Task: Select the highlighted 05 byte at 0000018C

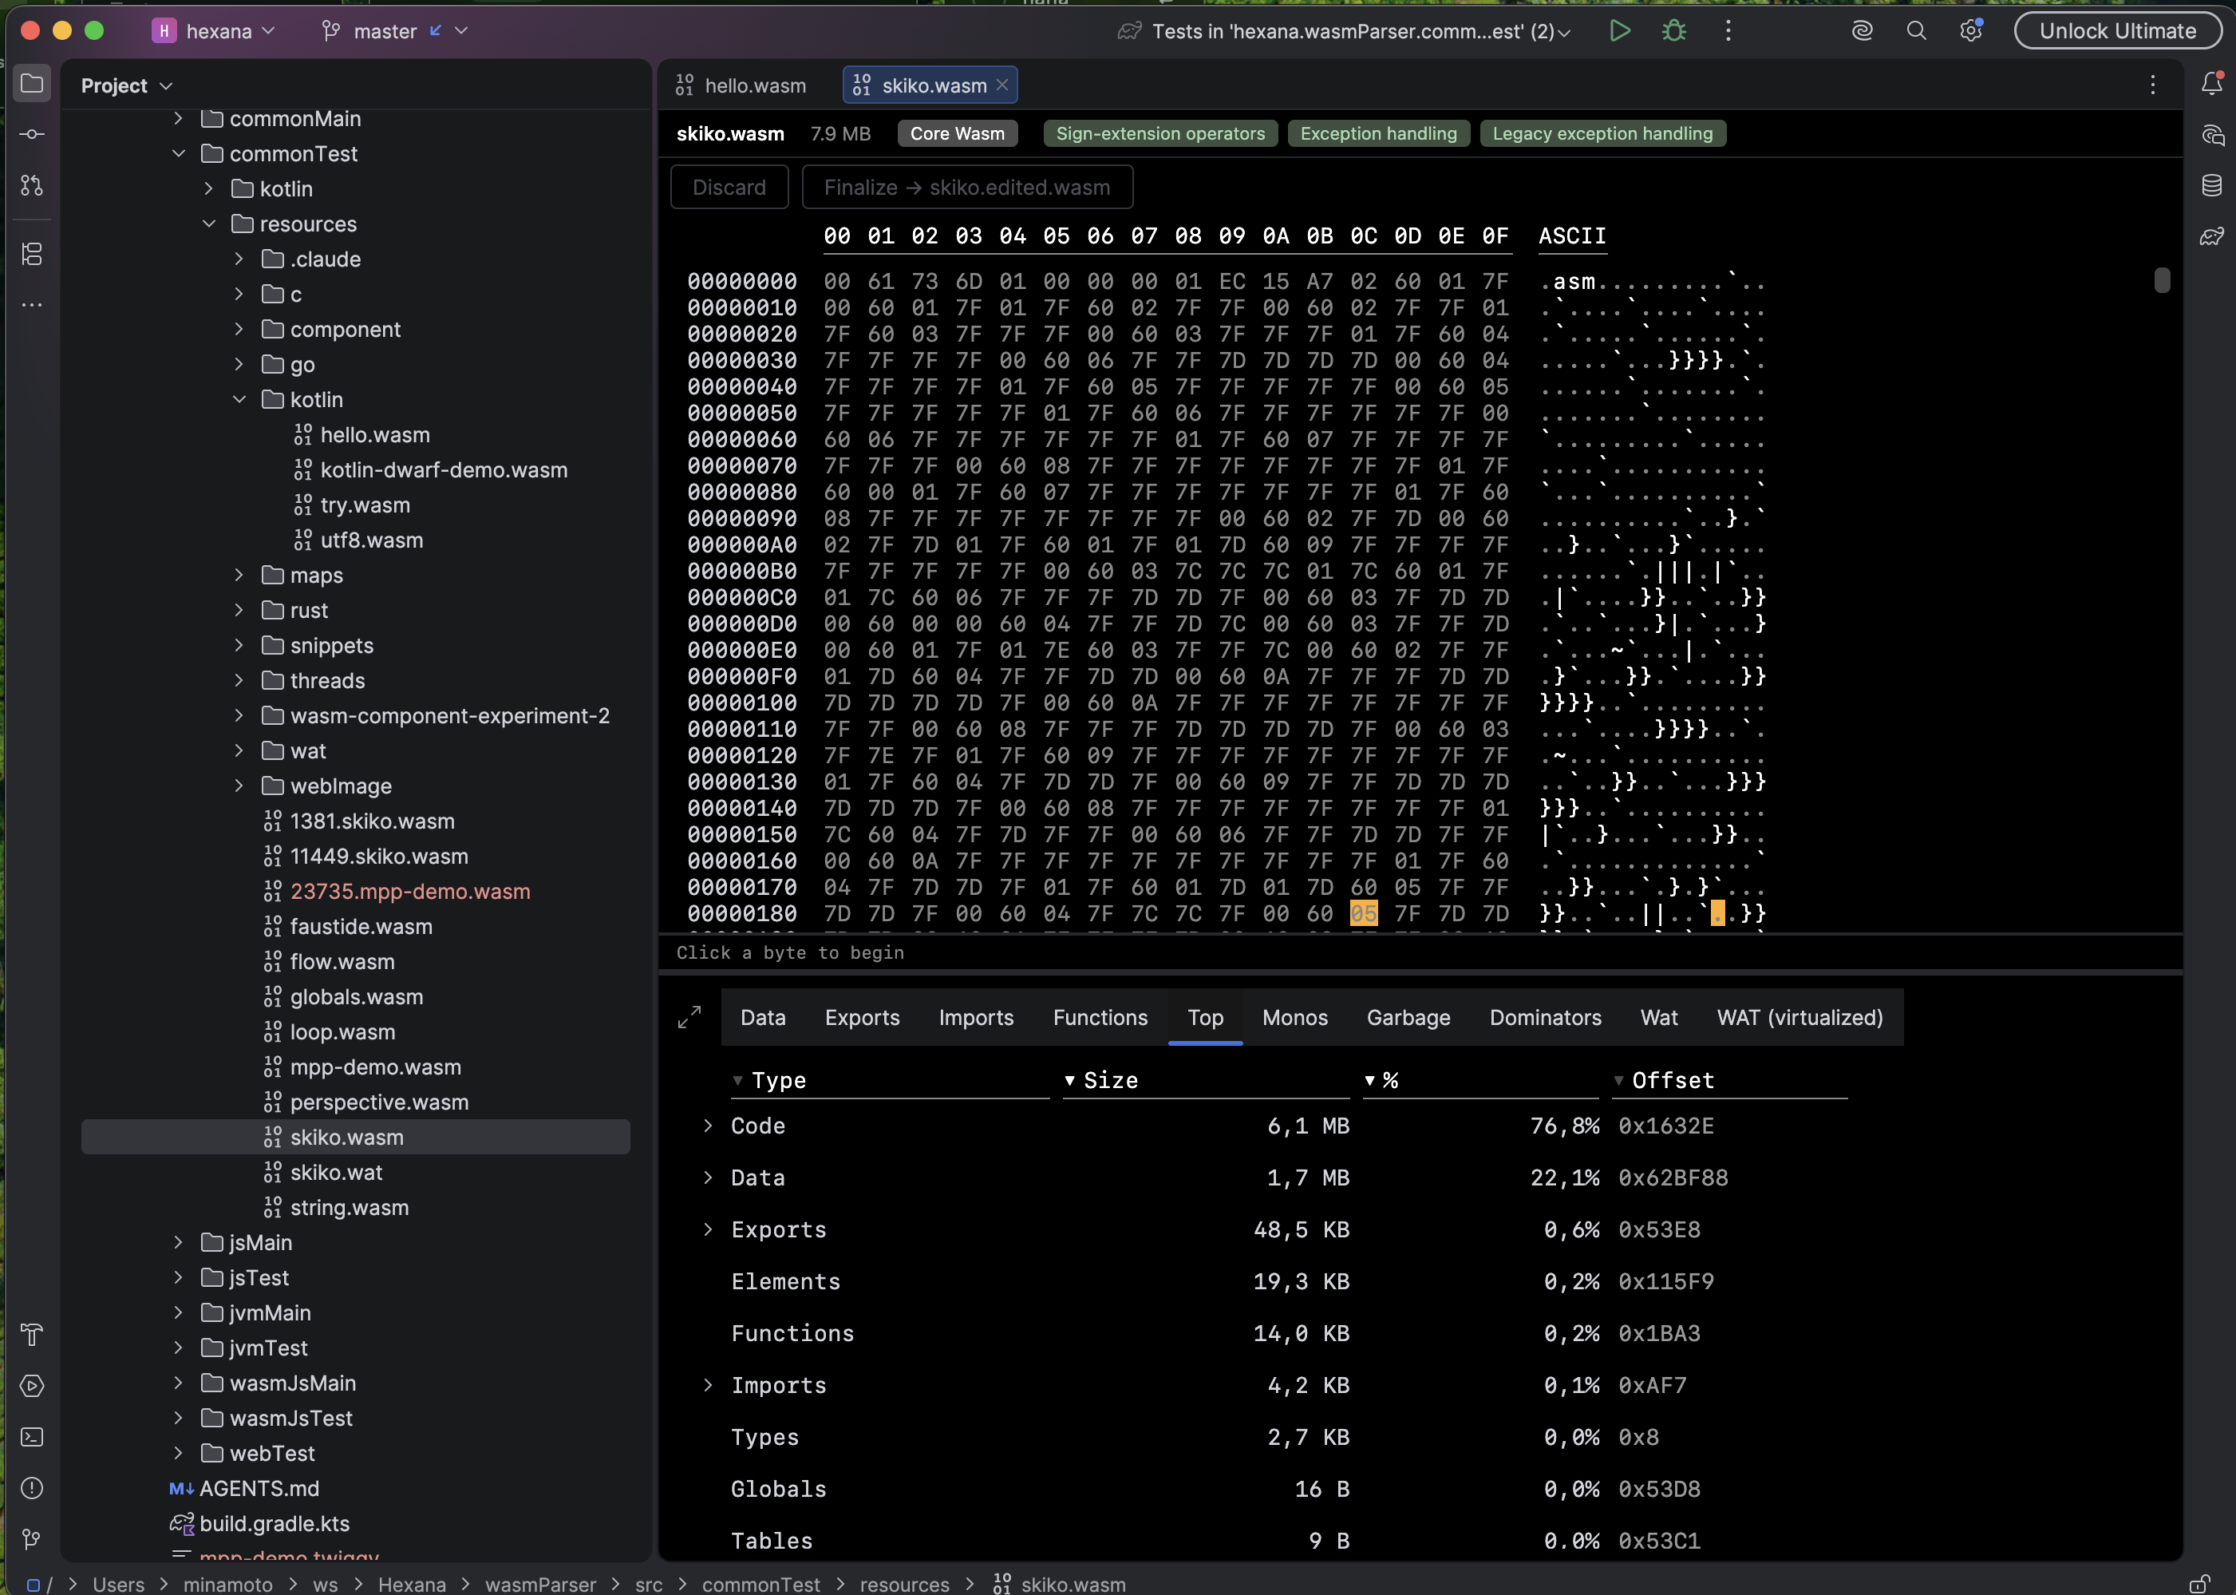Action: click(1364, 913)
